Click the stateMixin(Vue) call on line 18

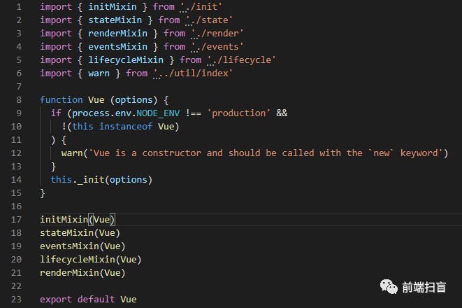pos(80,232)
